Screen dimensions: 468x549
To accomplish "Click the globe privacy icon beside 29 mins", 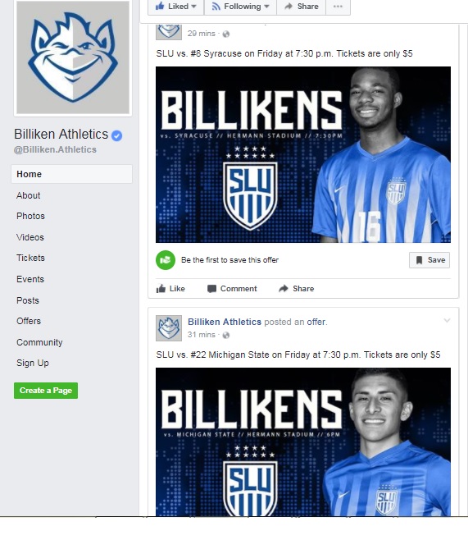I will (226, 34).
